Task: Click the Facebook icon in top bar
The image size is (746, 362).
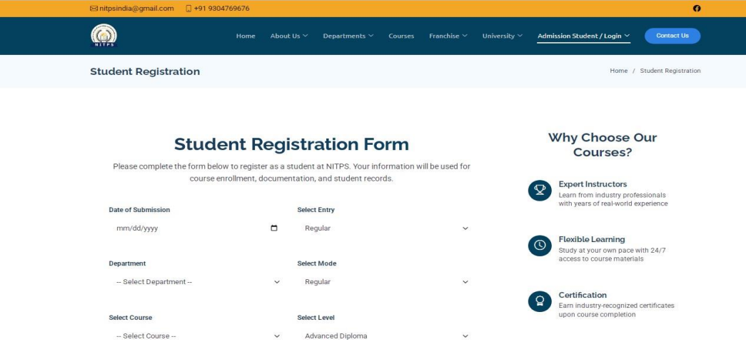Action: (x=697, y=9)
